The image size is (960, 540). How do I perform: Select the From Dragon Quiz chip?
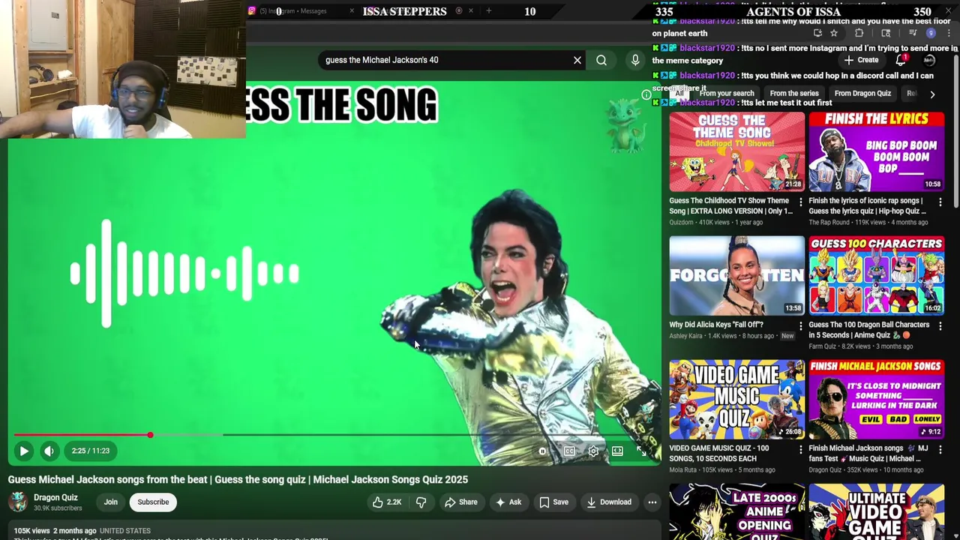862,94
